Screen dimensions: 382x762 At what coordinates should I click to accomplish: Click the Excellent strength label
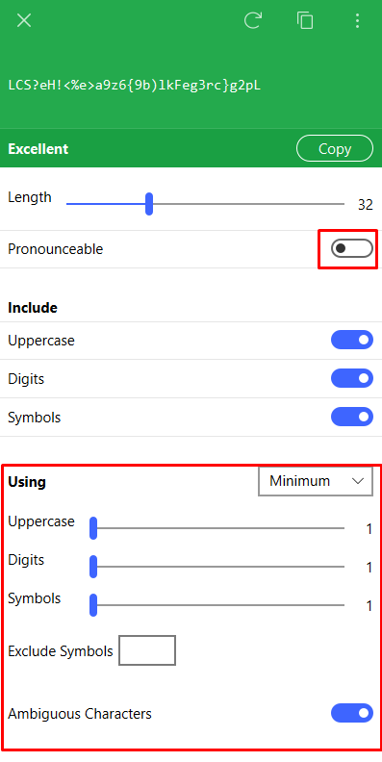38,149
